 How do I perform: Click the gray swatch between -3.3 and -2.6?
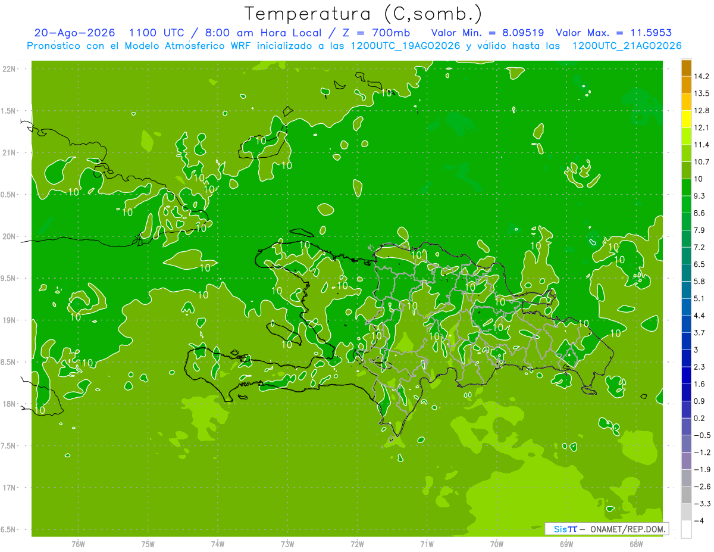(x=686, y=495)
